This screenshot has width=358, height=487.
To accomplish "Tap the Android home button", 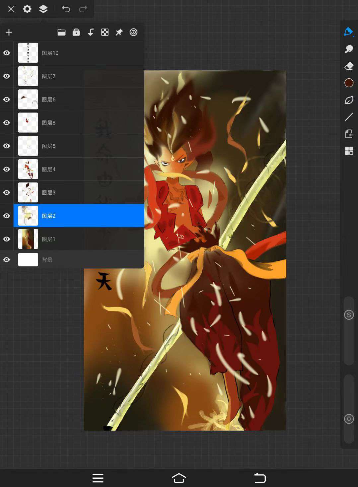I will coord(179,478).
